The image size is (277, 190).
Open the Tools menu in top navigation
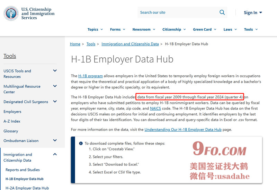[251, 29]
